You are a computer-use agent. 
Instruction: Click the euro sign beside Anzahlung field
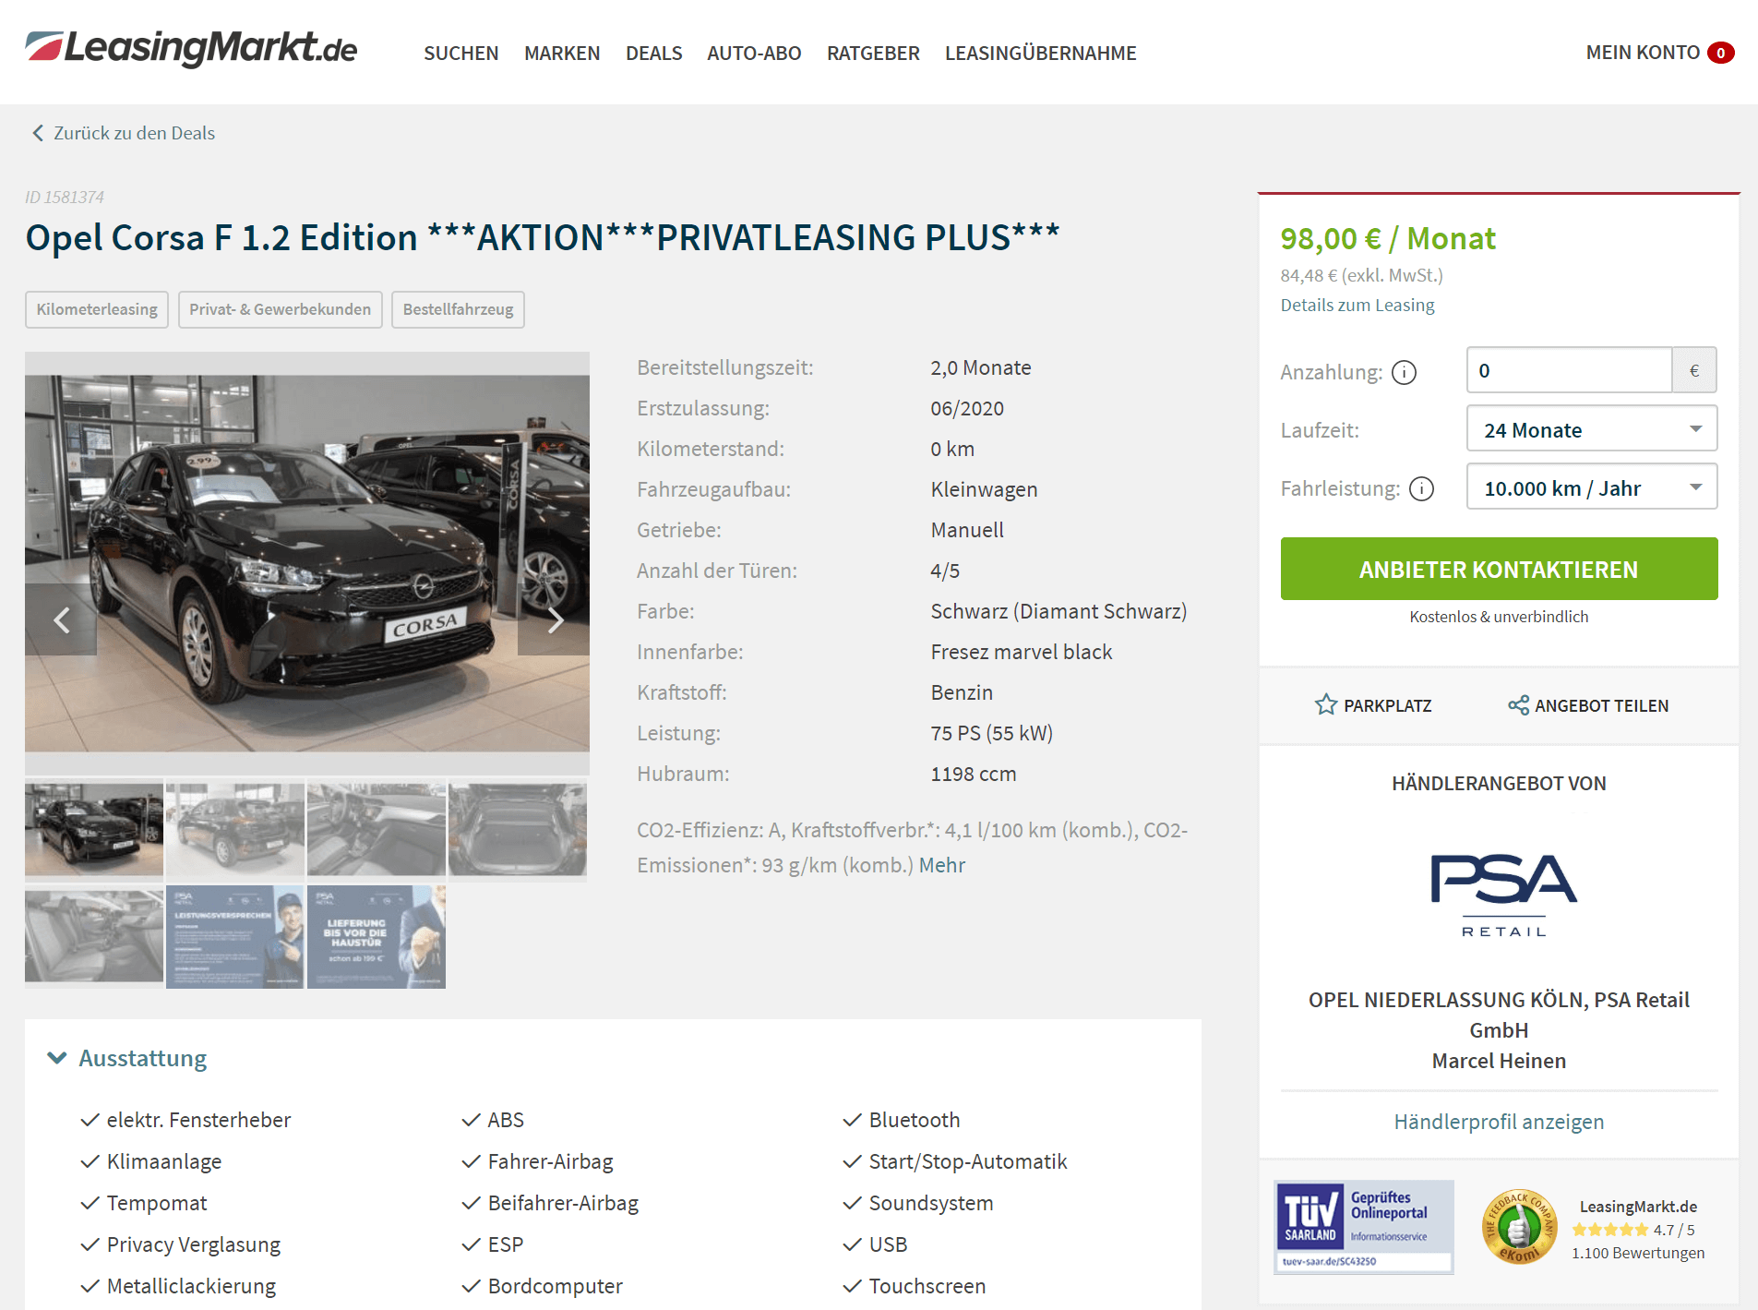coord(1694,370)
